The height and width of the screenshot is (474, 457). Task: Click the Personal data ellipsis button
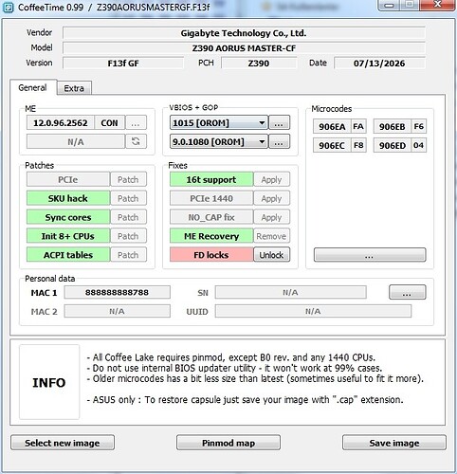click(x=407, y=292)
